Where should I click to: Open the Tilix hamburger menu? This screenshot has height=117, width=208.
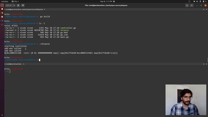pos(191,6)
